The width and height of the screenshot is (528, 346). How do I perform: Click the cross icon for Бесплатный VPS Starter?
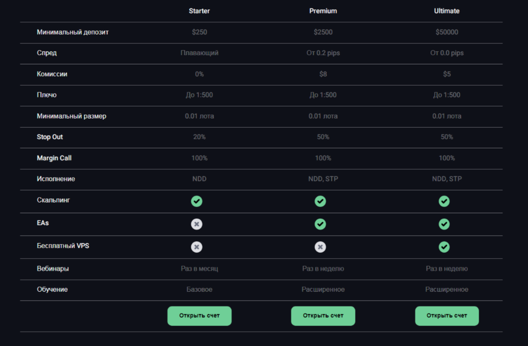197,246
